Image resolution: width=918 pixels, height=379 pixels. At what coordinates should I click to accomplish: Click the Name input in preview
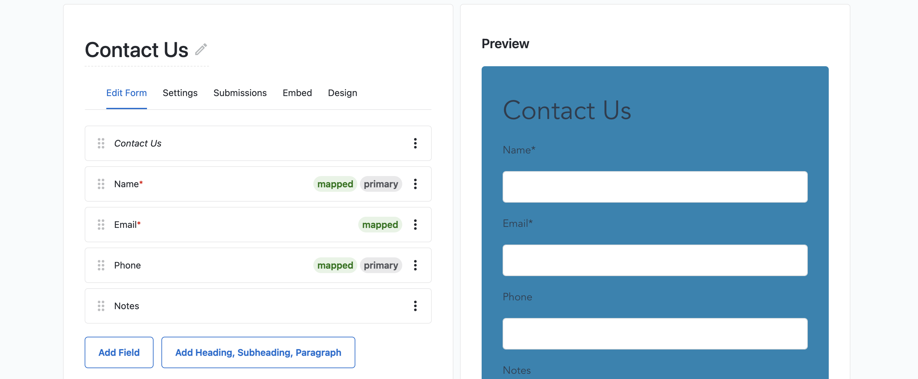(x=655, y=187)
